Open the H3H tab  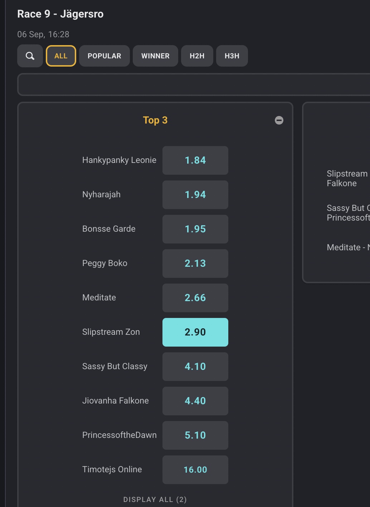232,56
